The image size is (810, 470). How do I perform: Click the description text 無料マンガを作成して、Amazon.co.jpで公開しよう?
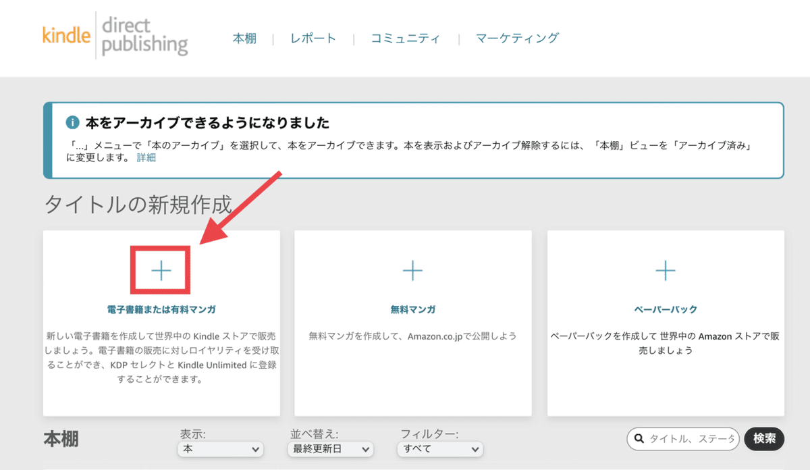click(413, 336)
